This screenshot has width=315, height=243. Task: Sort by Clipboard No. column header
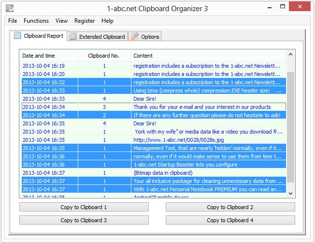click(x=102, y=56)
